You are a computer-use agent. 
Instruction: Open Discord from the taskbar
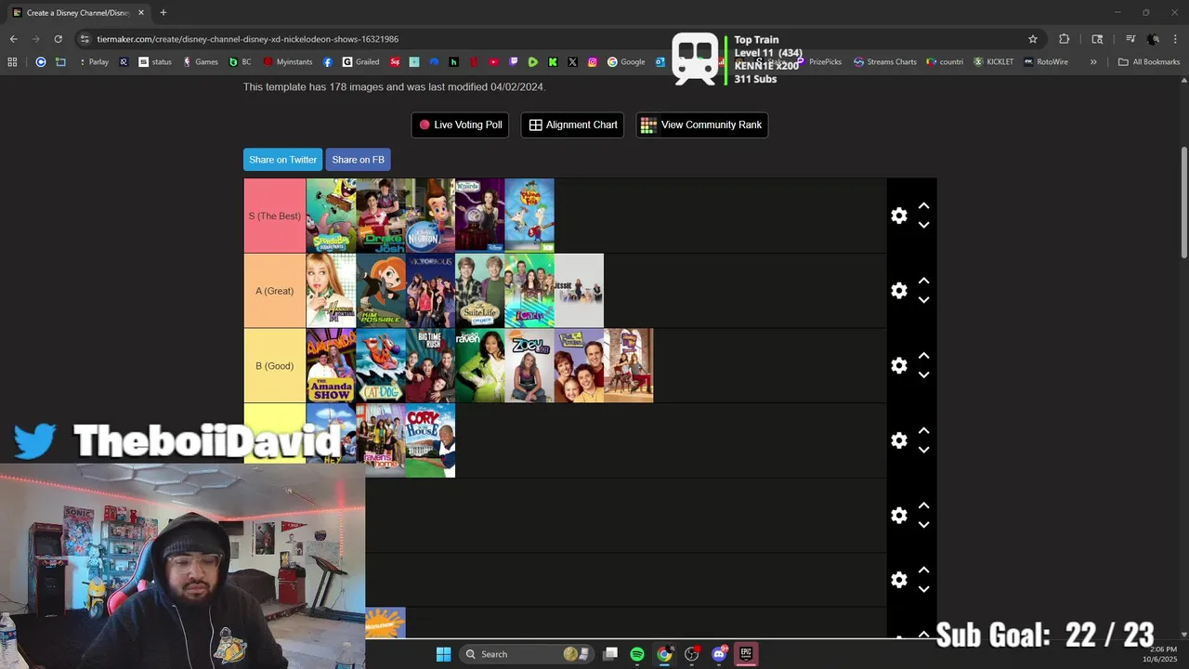(719, 654)
